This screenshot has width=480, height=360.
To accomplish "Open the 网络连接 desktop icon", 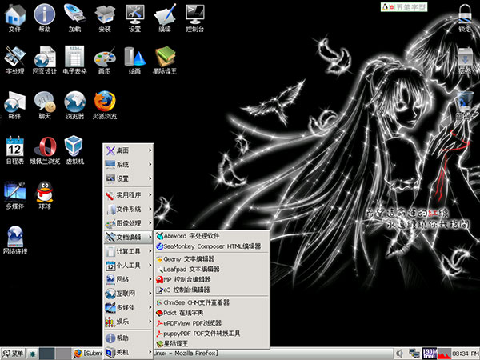I will [x=15, y=240].
